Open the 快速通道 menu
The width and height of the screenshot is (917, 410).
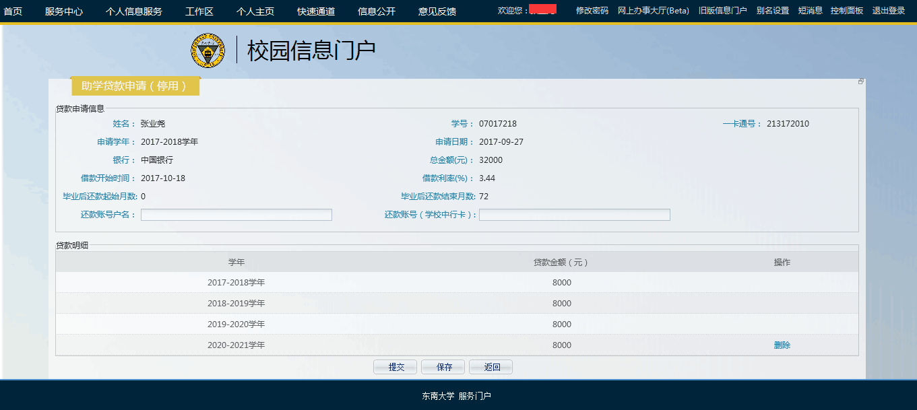pos(316,11)
